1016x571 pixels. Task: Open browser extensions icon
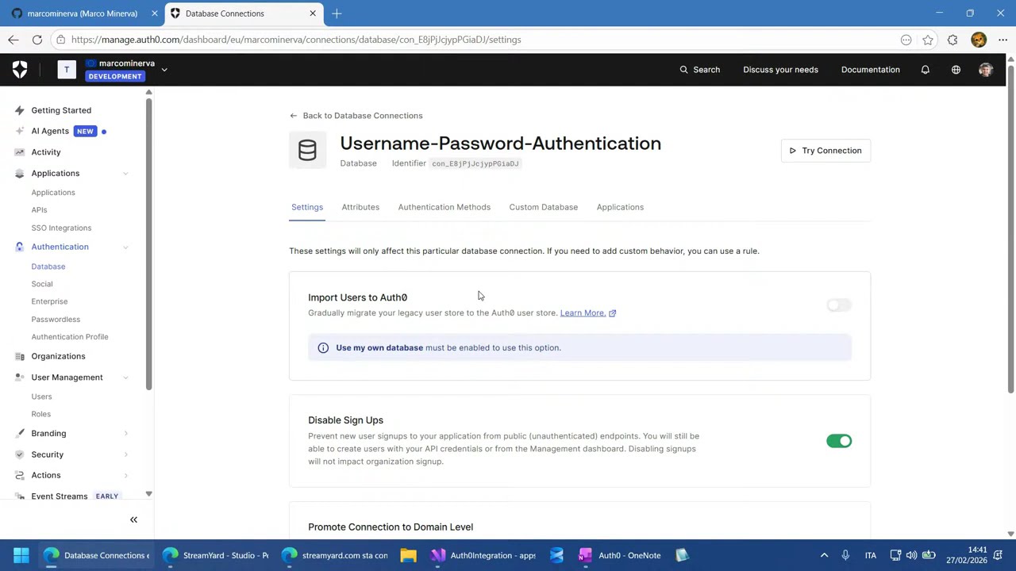(952, 40)
